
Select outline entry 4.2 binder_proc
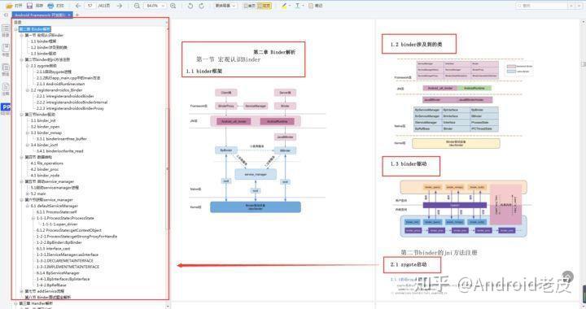pyautogui.click(x=45, y=169)
